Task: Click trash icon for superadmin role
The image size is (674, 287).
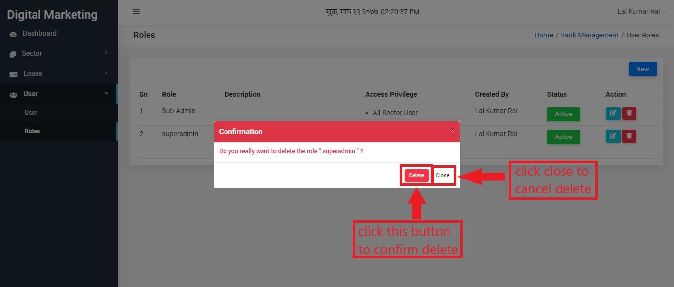Action: pos(629,136)
